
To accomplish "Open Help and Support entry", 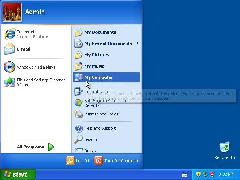I will [x=106, y=128].
